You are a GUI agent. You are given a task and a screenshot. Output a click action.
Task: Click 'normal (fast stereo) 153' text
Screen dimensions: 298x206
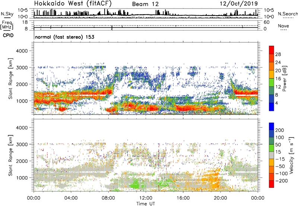(64, 37)
